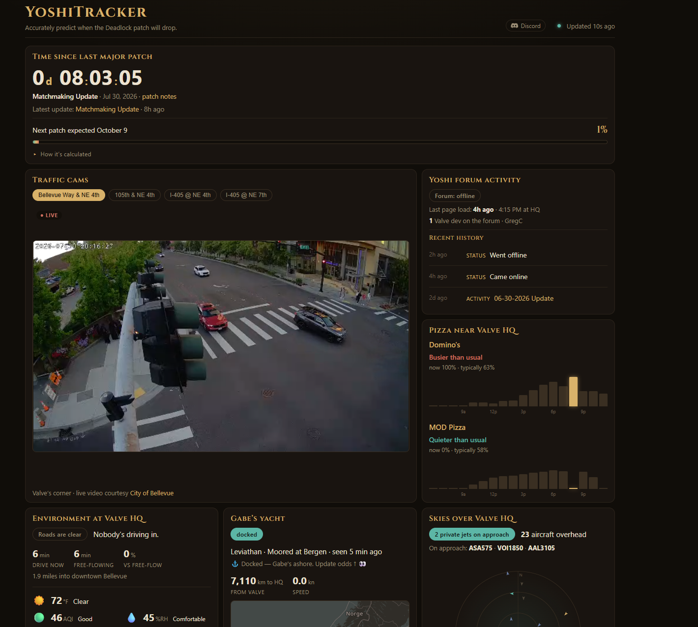698x627 pixels.
Task: Click the 6 min DRIVE NOW value
Action: [41, 554]
